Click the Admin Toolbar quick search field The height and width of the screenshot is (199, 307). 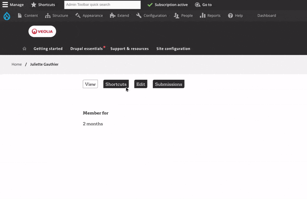coord(102,5)
